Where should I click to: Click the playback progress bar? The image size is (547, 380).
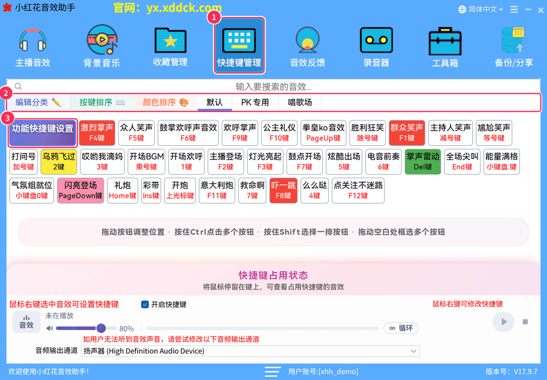tap(262, 328)
